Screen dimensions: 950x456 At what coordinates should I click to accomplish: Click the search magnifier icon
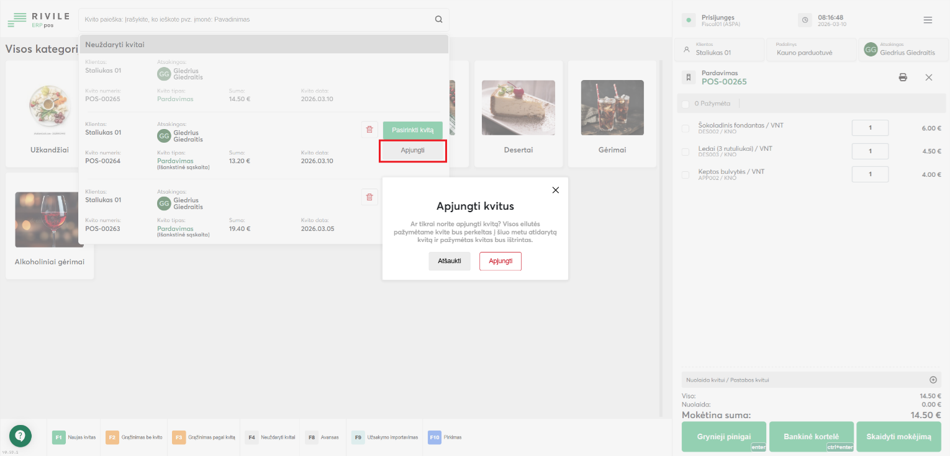tap(438, 19)
